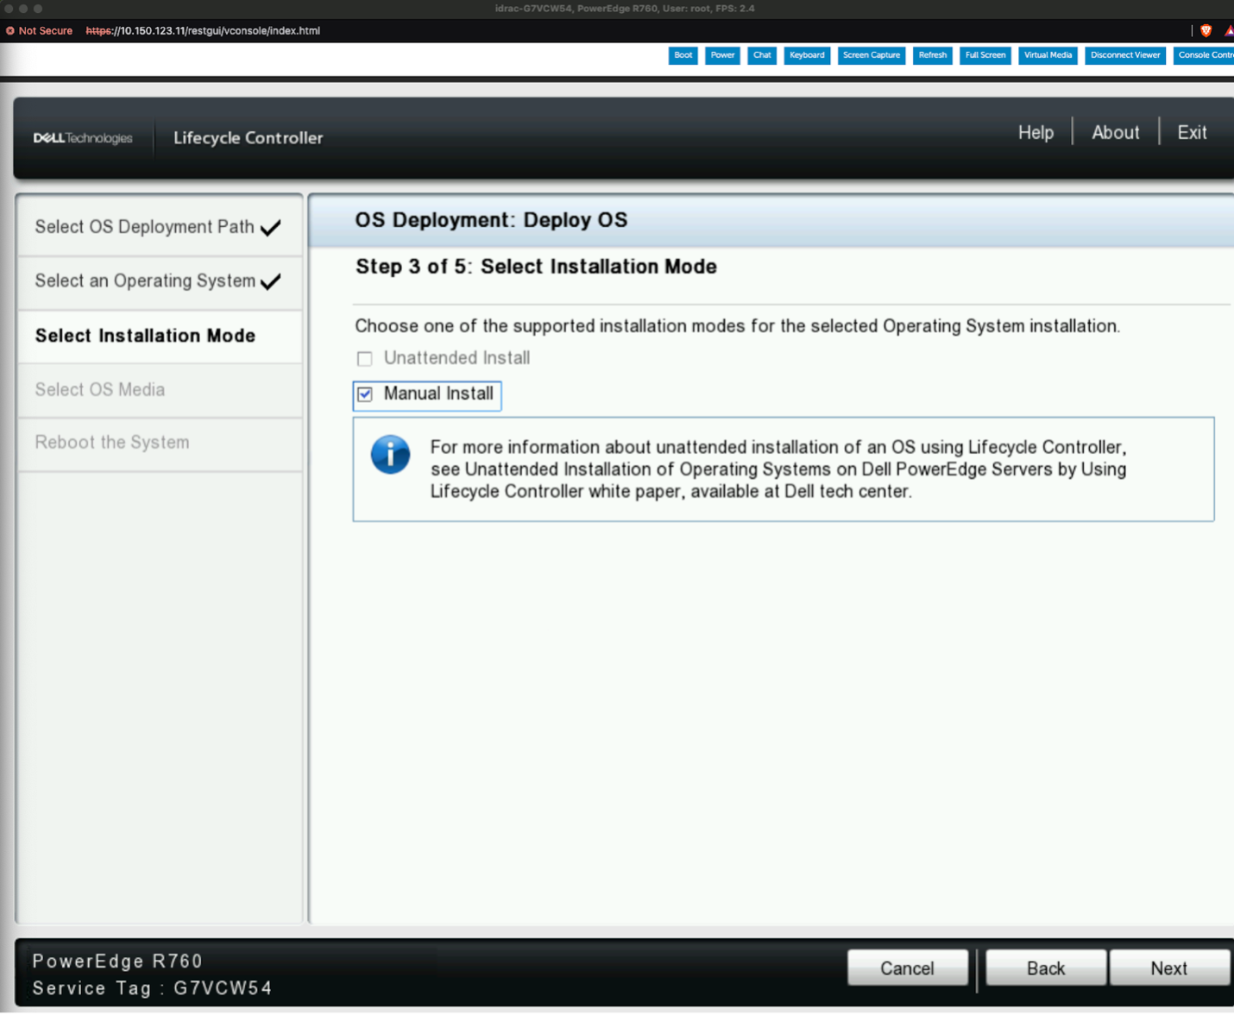Screen dimensions: 1234x1015
Task: Open Chat from the console toolbar
Action: [x=762, y=55]
